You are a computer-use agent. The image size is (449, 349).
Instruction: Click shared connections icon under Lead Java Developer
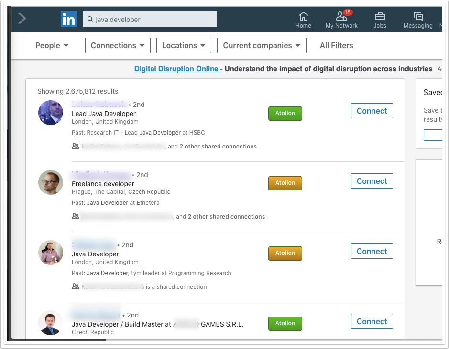[x=75, y=147]
